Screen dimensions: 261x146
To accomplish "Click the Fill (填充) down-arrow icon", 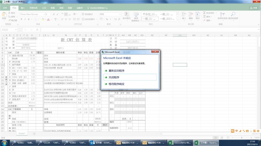I will tap(204, 16).
